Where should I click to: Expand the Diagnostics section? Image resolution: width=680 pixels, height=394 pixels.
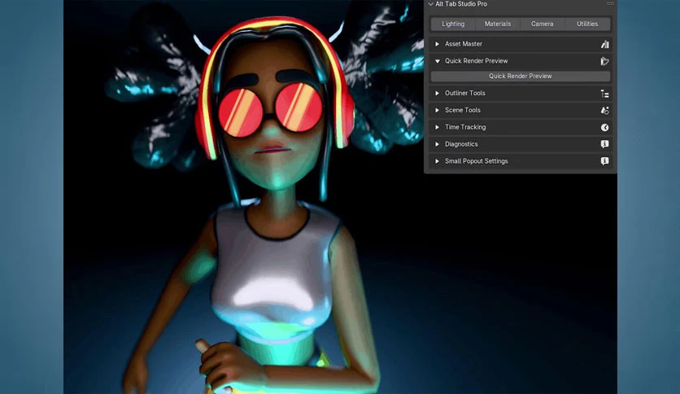click(437, 144)
